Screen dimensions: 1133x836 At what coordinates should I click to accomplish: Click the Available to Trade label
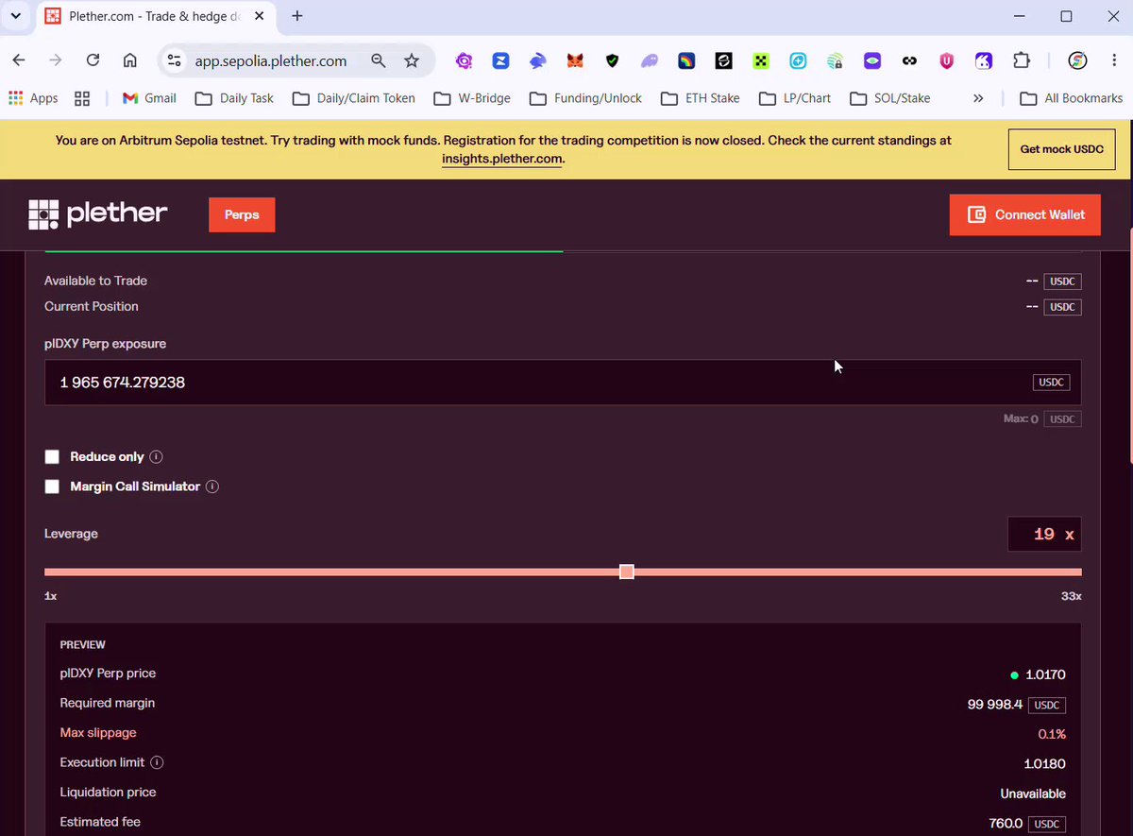click(95, 281)
